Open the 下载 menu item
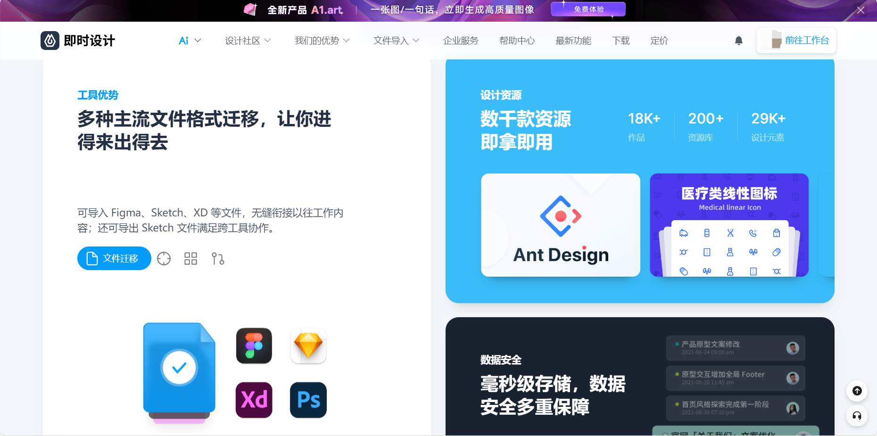Screen dimensions: 877x436 pos(621,41)
